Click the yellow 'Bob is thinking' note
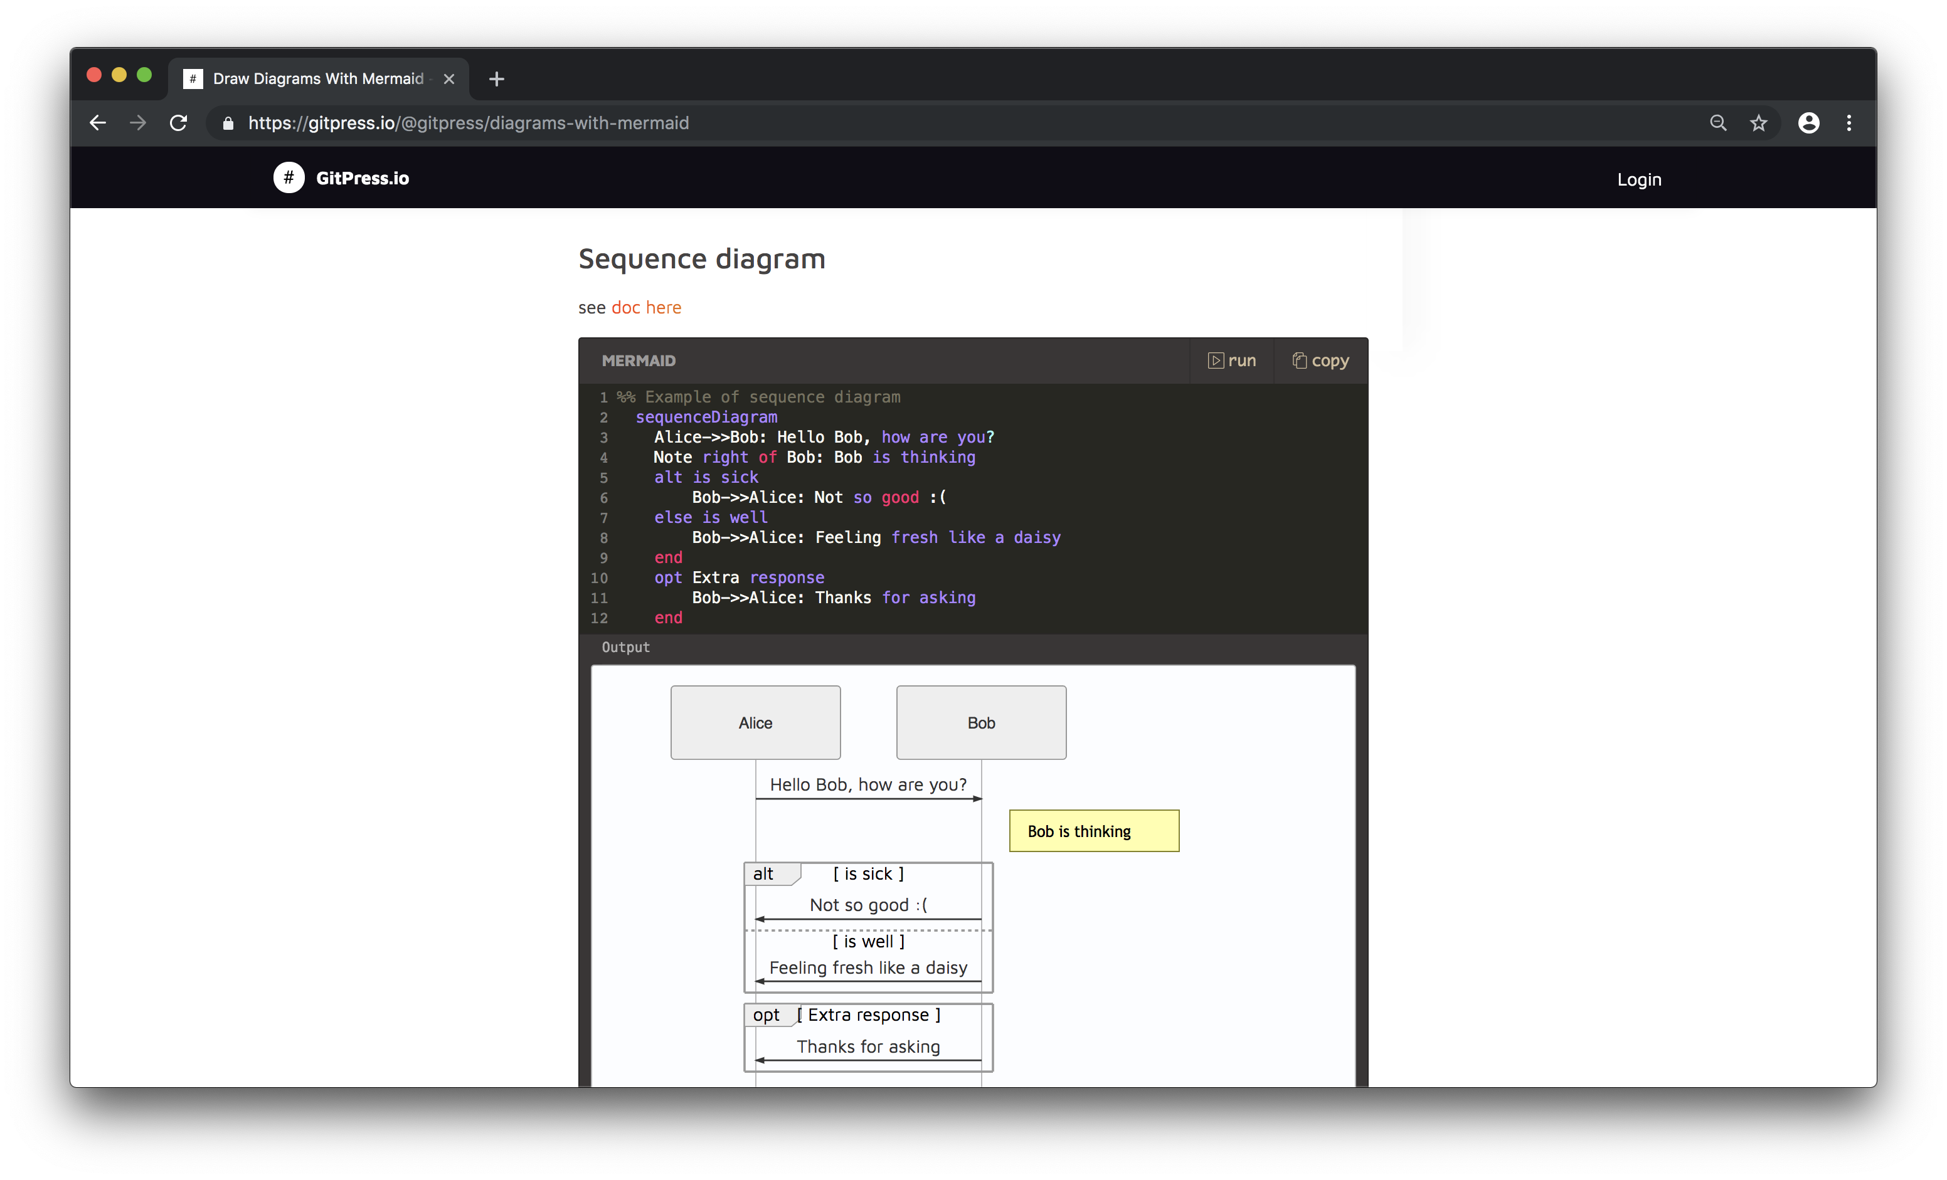The height and width of the screenshot is (1180, 1947). pos(1093,831)
